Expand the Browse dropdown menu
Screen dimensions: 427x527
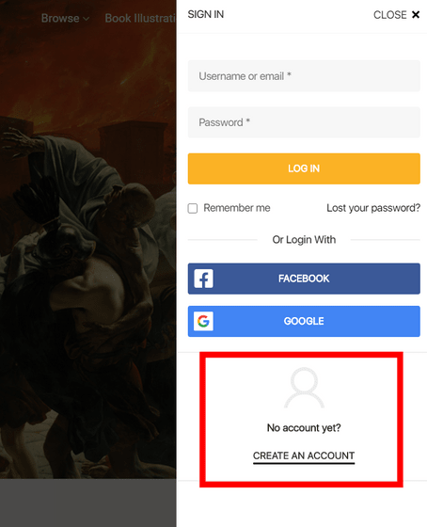click(65, 18)
